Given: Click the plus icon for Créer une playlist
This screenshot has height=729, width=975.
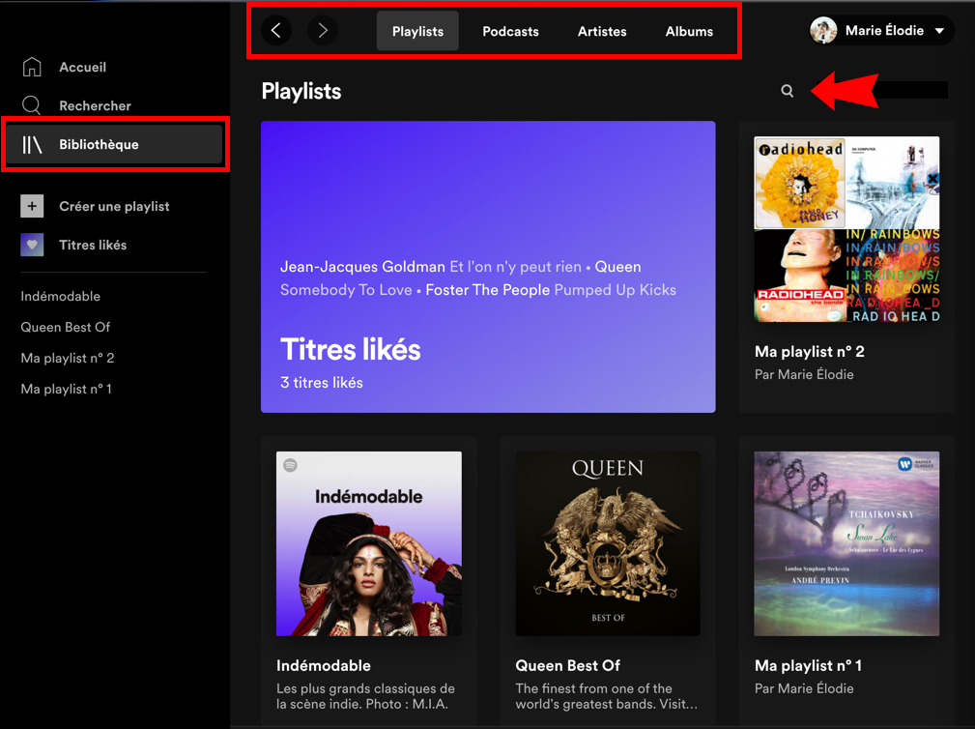Looking at the screenshot, I should 32,206.
